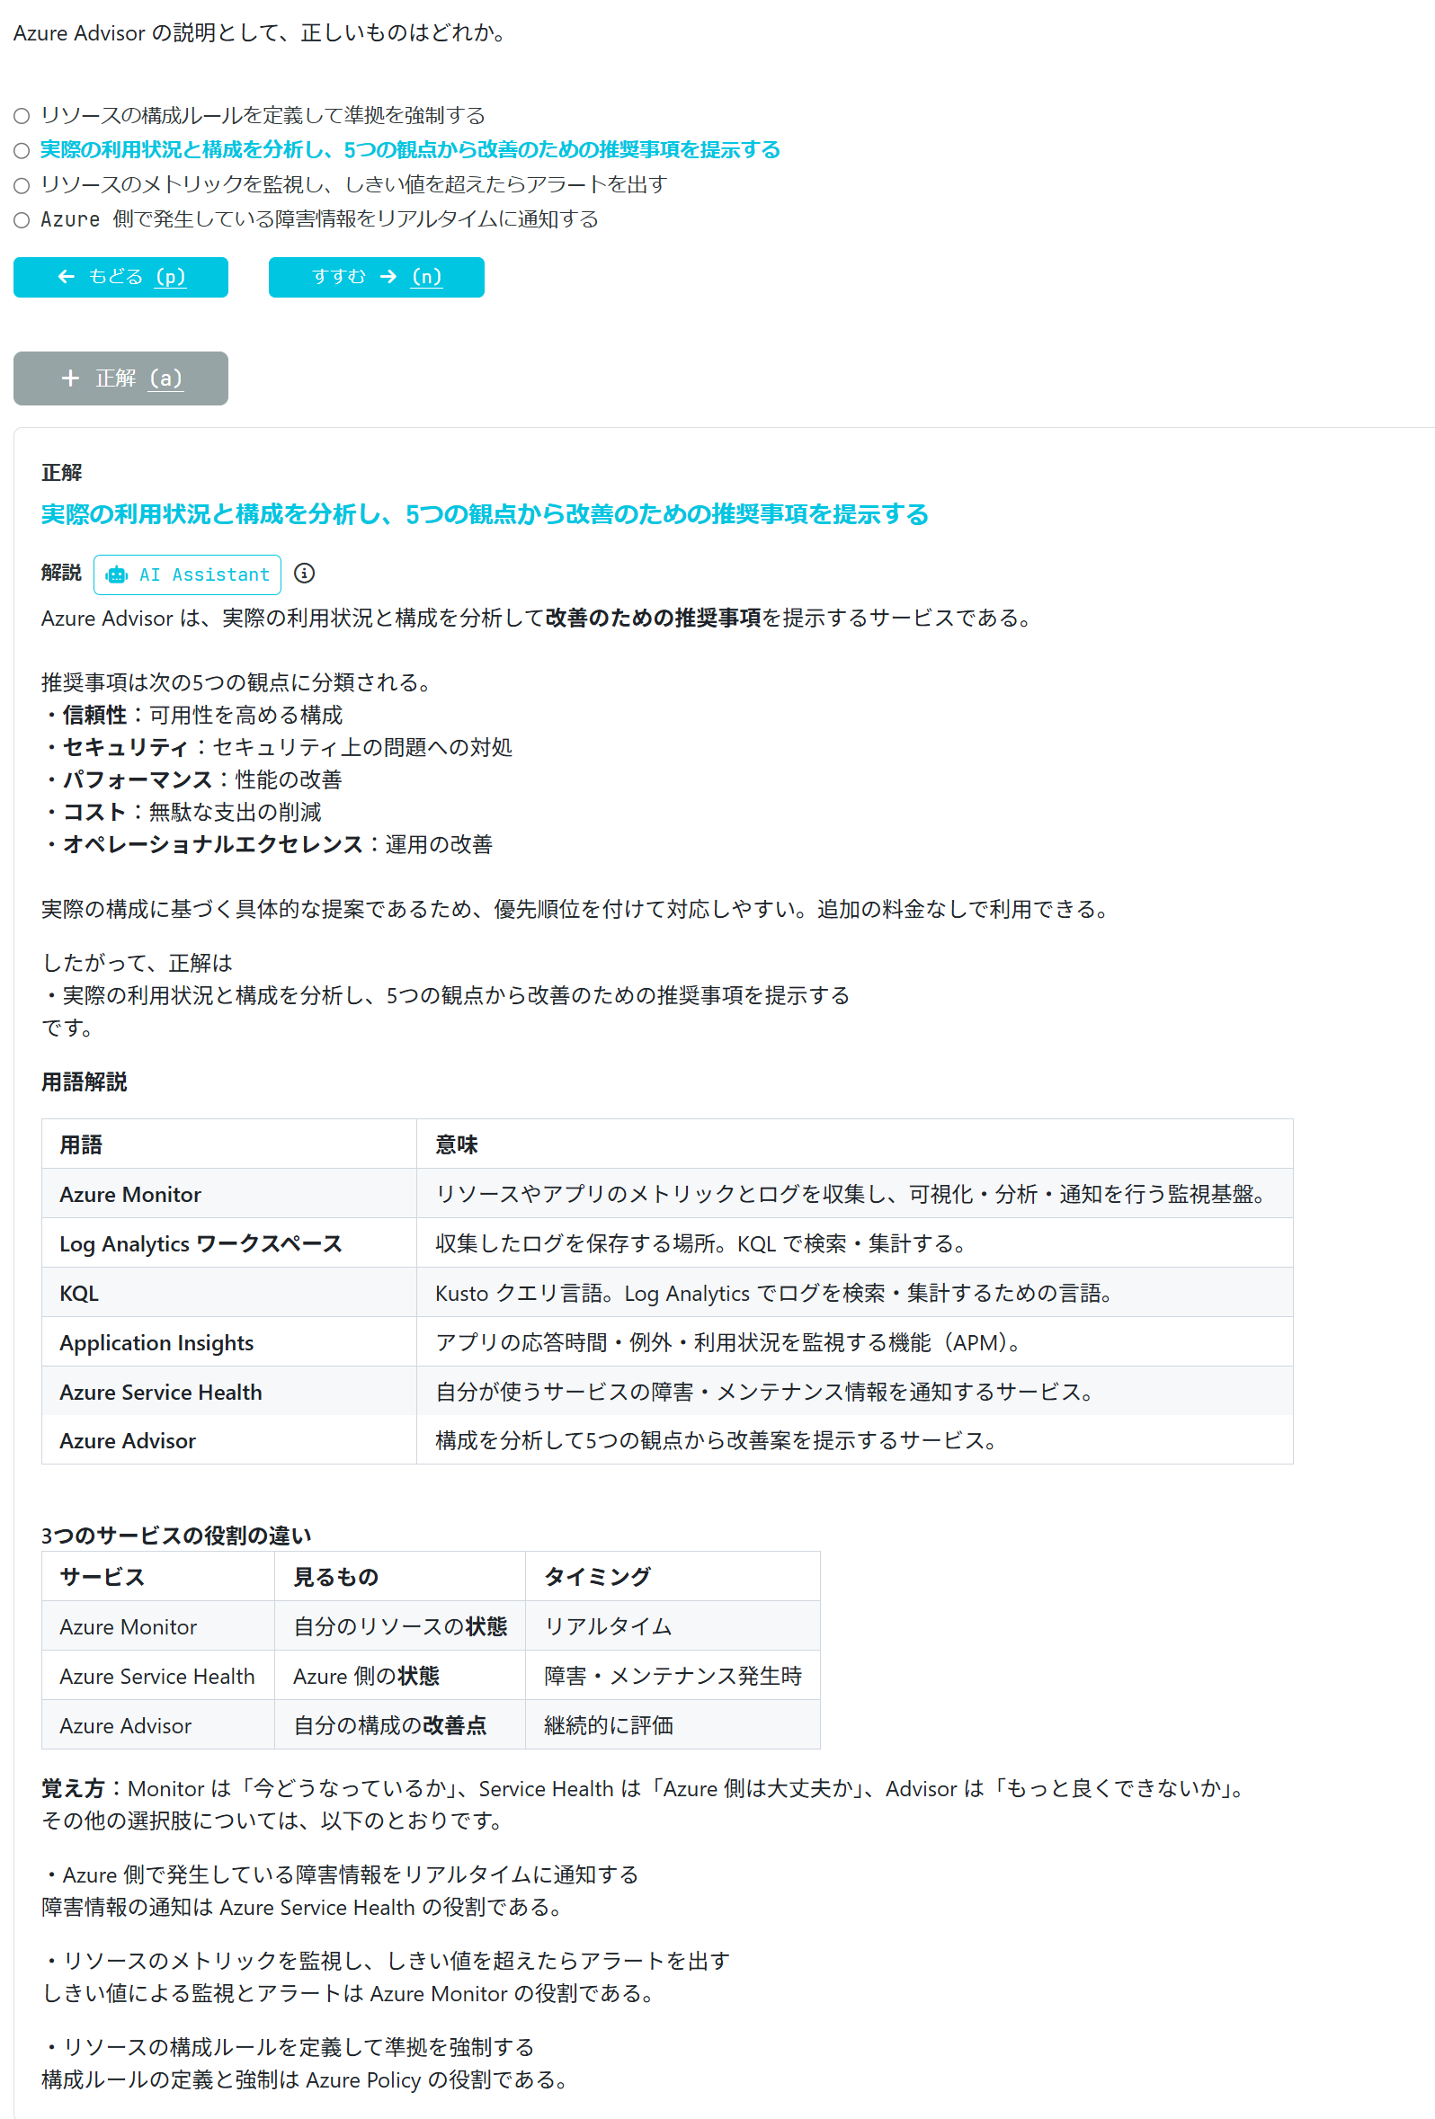Click the 3つのサービスの役割の違い heading
The width and height of the screenshot is (1435, 2119).
point(176,1536)
